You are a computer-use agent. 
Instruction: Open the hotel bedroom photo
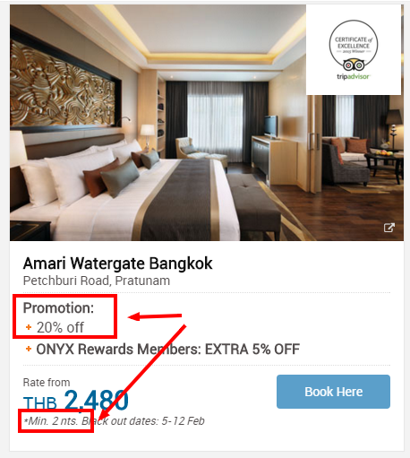(x=207, y=123)
